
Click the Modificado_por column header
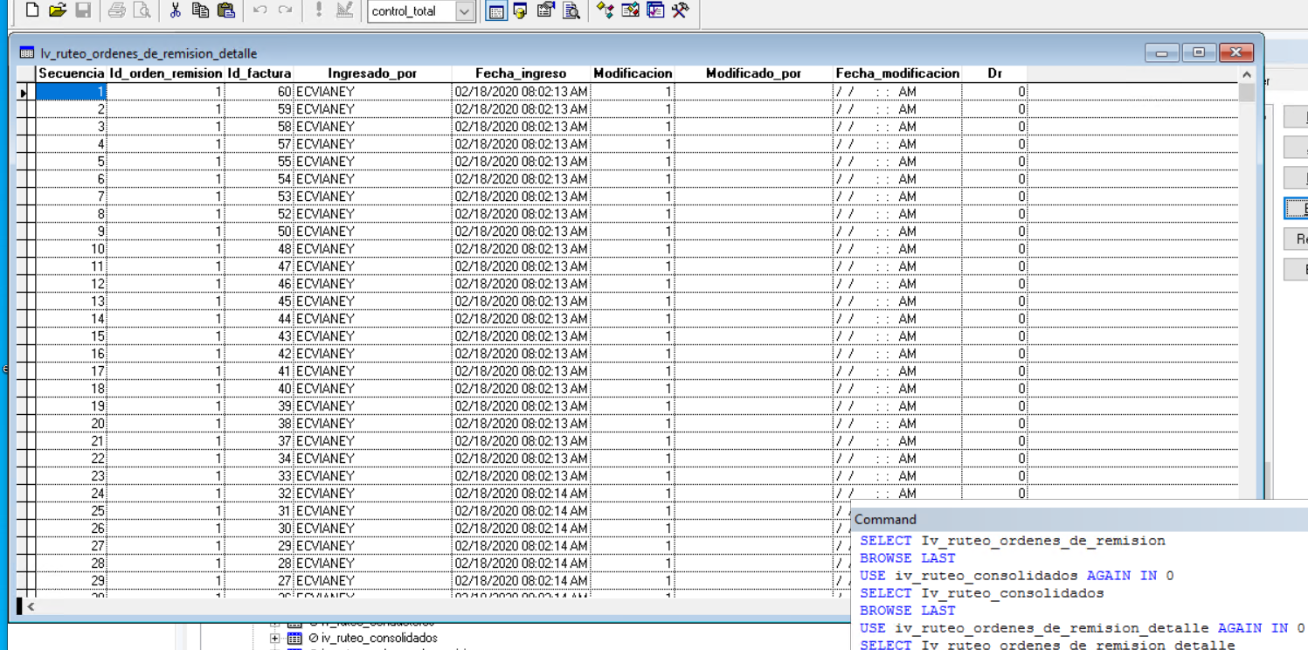tap(753, 73)
